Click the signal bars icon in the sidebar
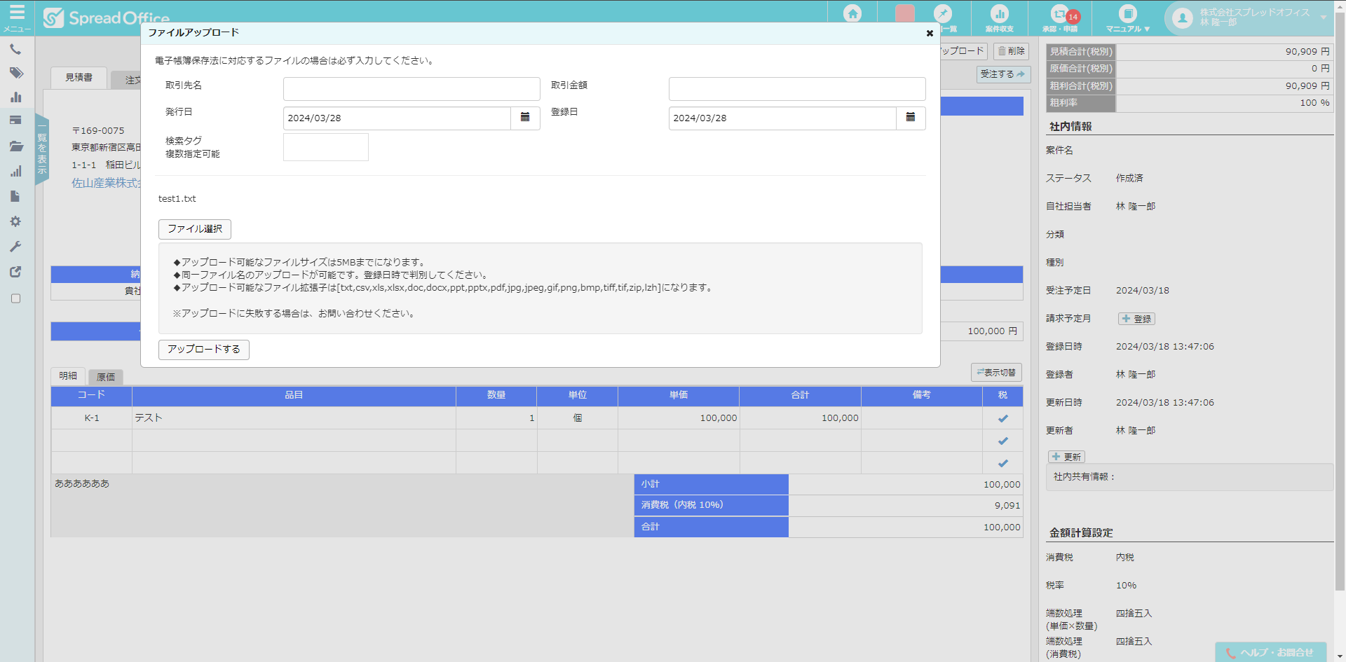The height and width of the screenshot is (662, 1346). tap(16, 172)
